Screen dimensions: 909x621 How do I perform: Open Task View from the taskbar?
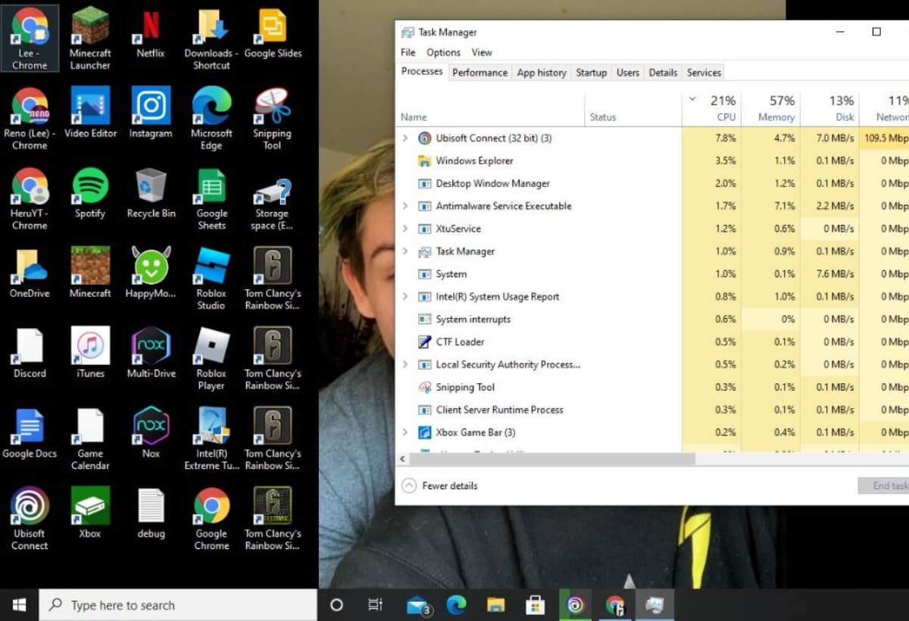coord(375,604)
